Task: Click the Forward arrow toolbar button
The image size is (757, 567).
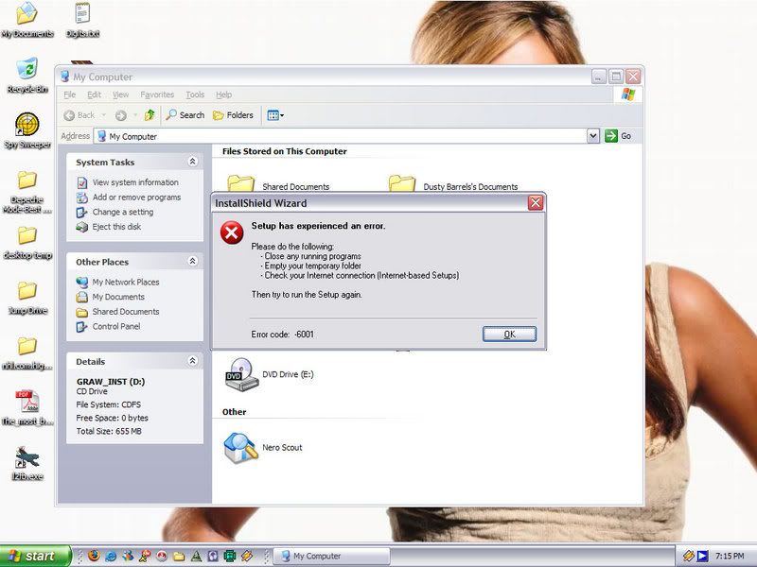Action: pyautogui.click(x=121, y=115)
